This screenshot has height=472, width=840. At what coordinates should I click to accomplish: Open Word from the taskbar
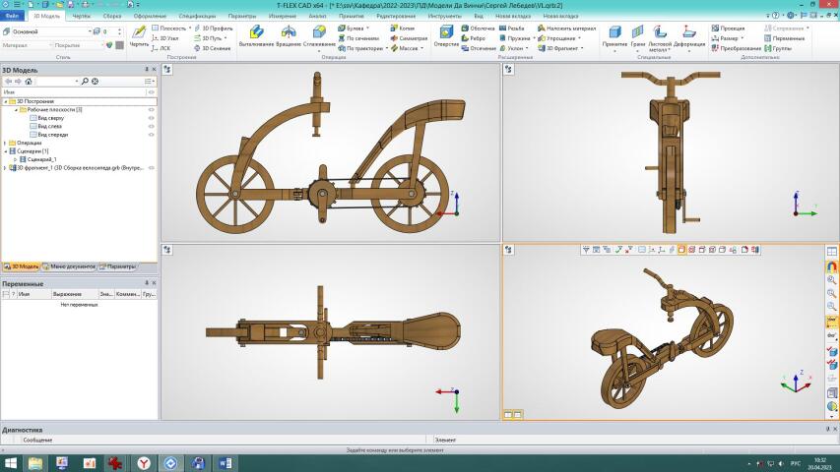pyautogui.click(x=225, y=463)
